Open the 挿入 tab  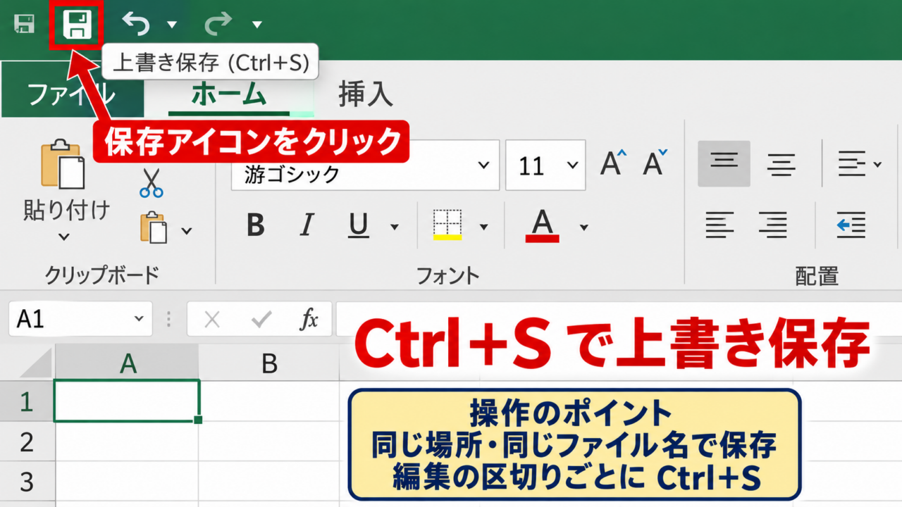click(366, 94)
